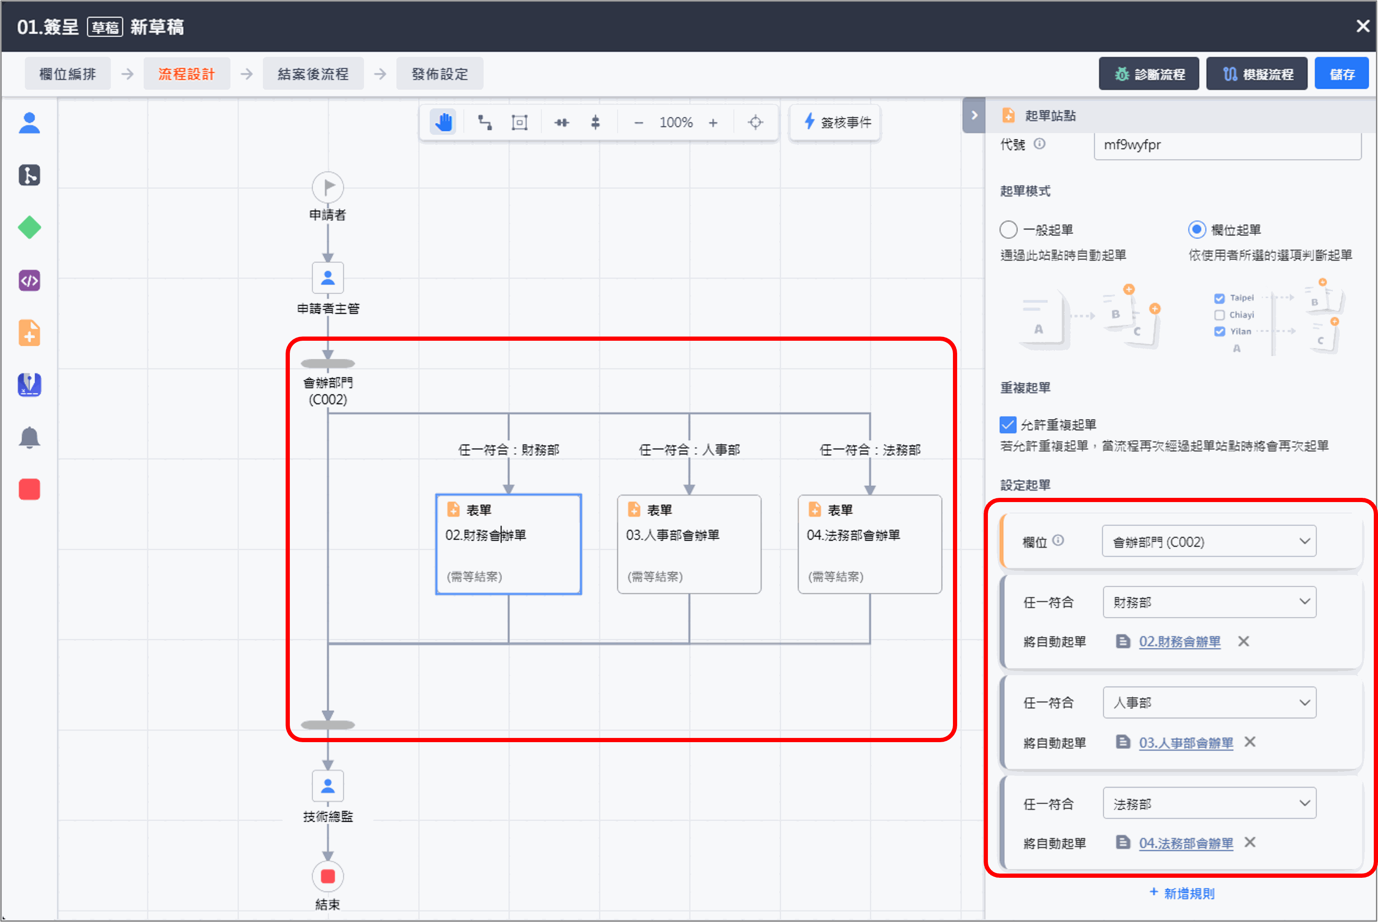Switch to the 欄位編排 step tab
Screen dimensions: 1378x922
click(68, 74)
